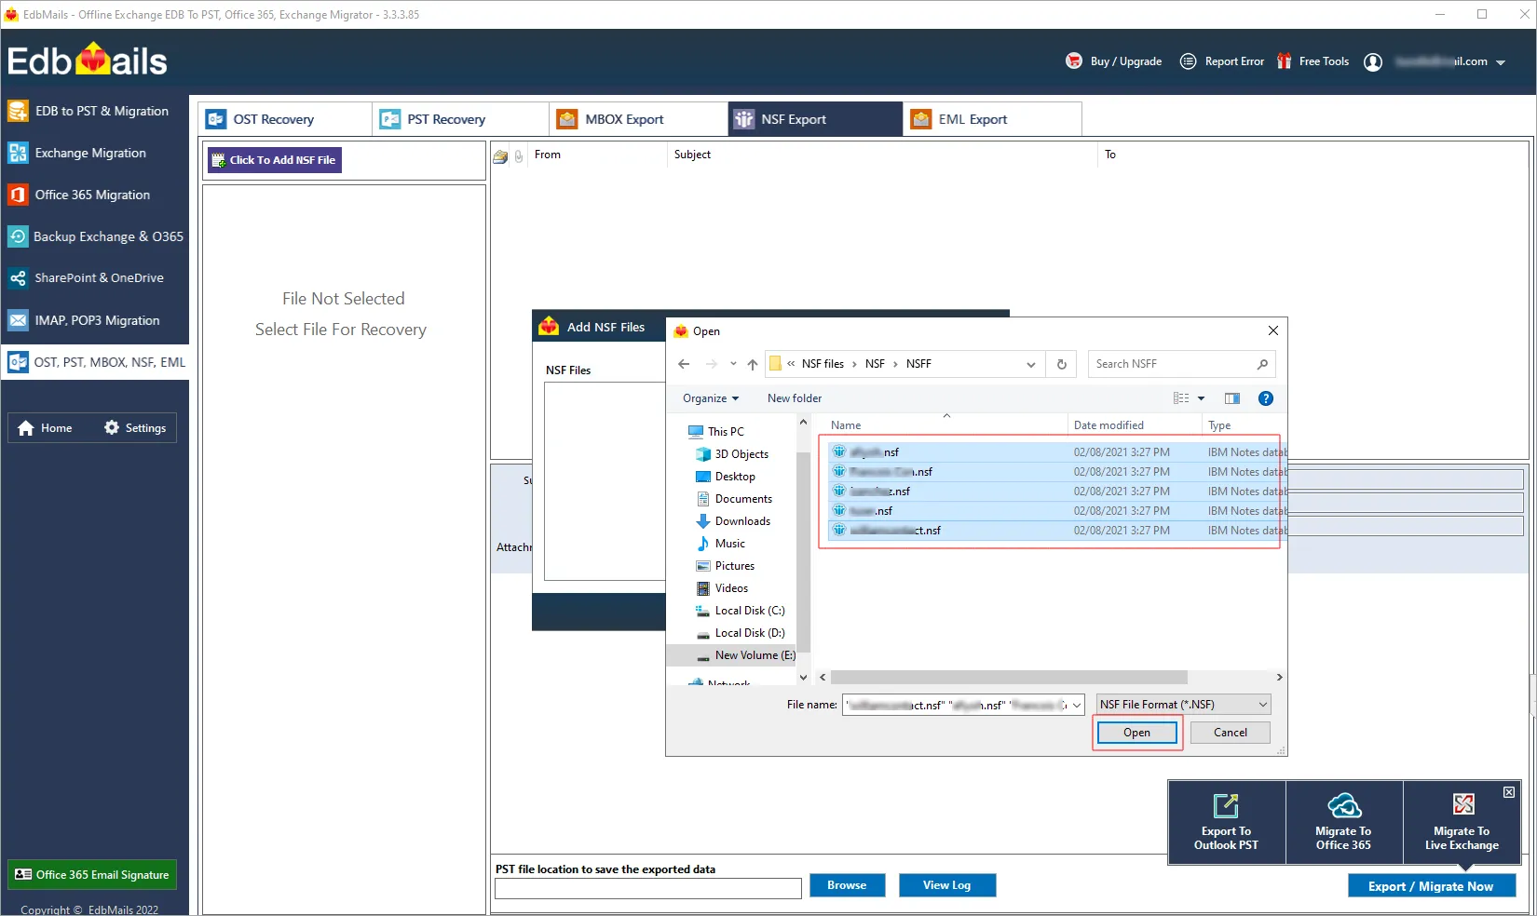The width and height of the screenshot is (1537, 916).
Task: Select the first .nsf file in list
Action: (x=1056, y=452)
